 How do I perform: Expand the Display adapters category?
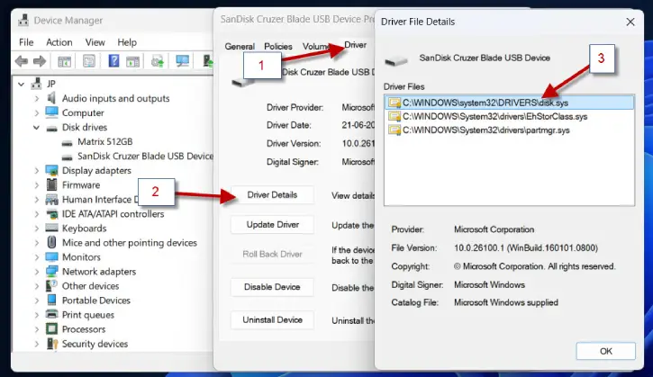point(37,171)
